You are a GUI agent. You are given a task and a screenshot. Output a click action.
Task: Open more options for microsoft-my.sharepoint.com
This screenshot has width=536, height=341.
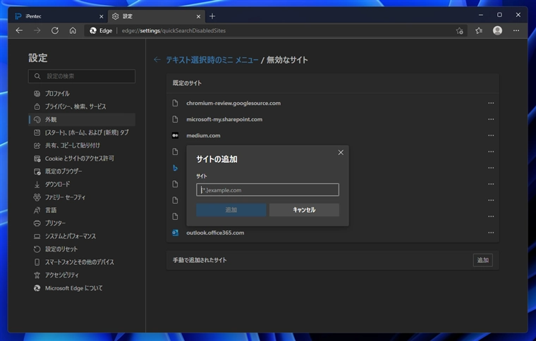(491, 119)
